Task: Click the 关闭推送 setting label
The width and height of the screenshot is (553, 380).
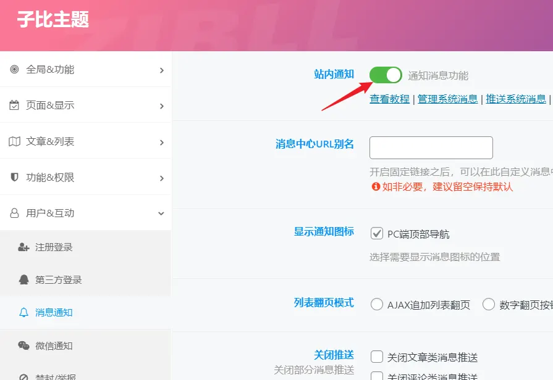Action: 334,355
